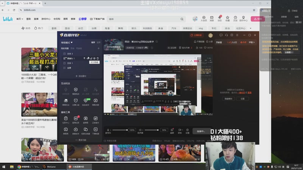Viewport: 303px width, 170px height.
Task: Select bilibili 科技数码 category tab
Action: click(x=147, y=28)
